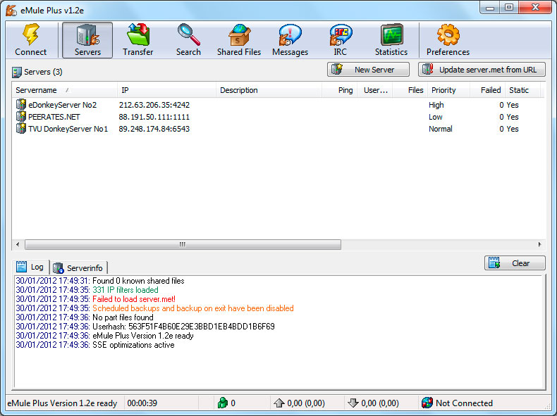Click the 'SSE optimizations active' log line
This screenshot has width=557, height=416.
(95, 345)
